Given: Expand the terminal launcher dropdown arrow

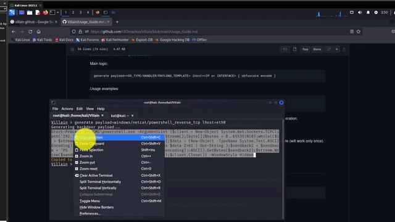Looking at the screenshot, I should point(57,12).
